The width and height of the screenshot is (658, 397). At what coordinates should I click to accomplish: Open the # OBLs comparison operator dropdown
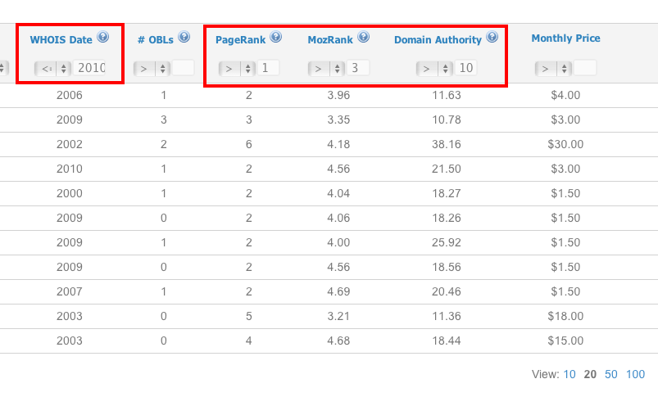tap(152, 69)
